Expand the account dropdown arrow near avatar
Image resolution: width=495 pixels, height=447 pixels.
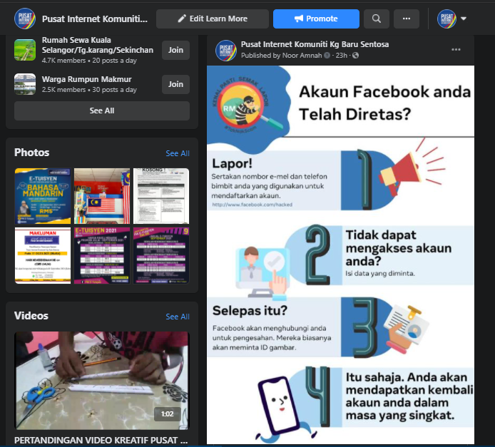464,19
